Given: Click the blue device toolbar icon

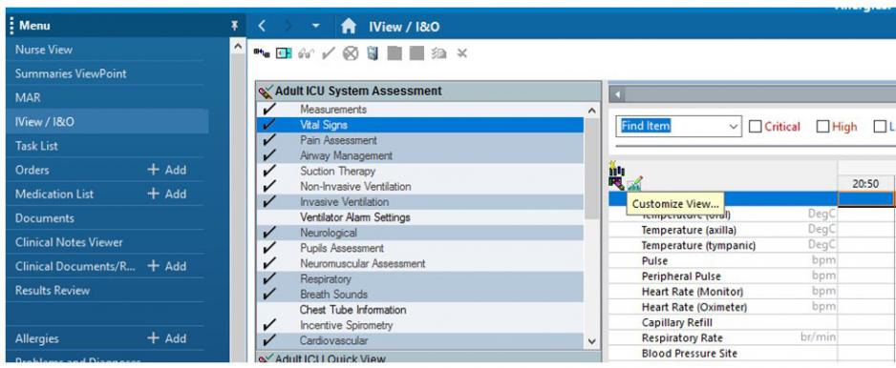Looking at the screenshot, I should [x=373, y=53].
